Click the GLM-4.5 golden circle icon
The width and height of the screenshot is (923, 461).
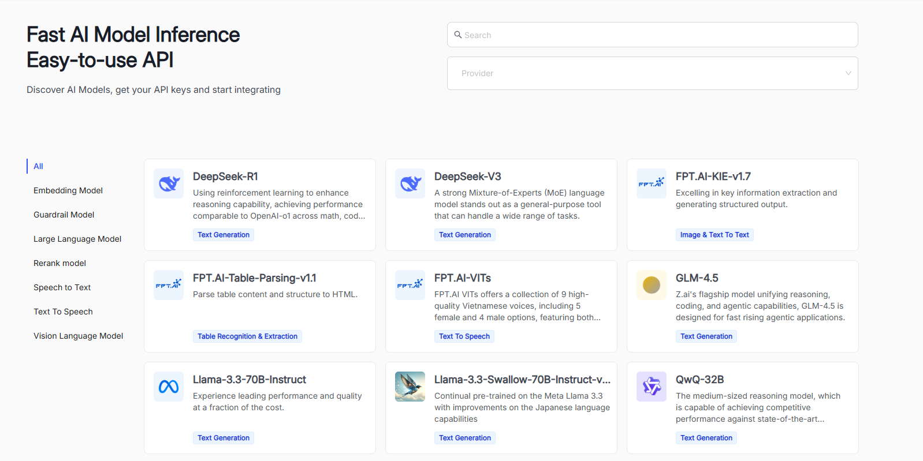(652, 285)
